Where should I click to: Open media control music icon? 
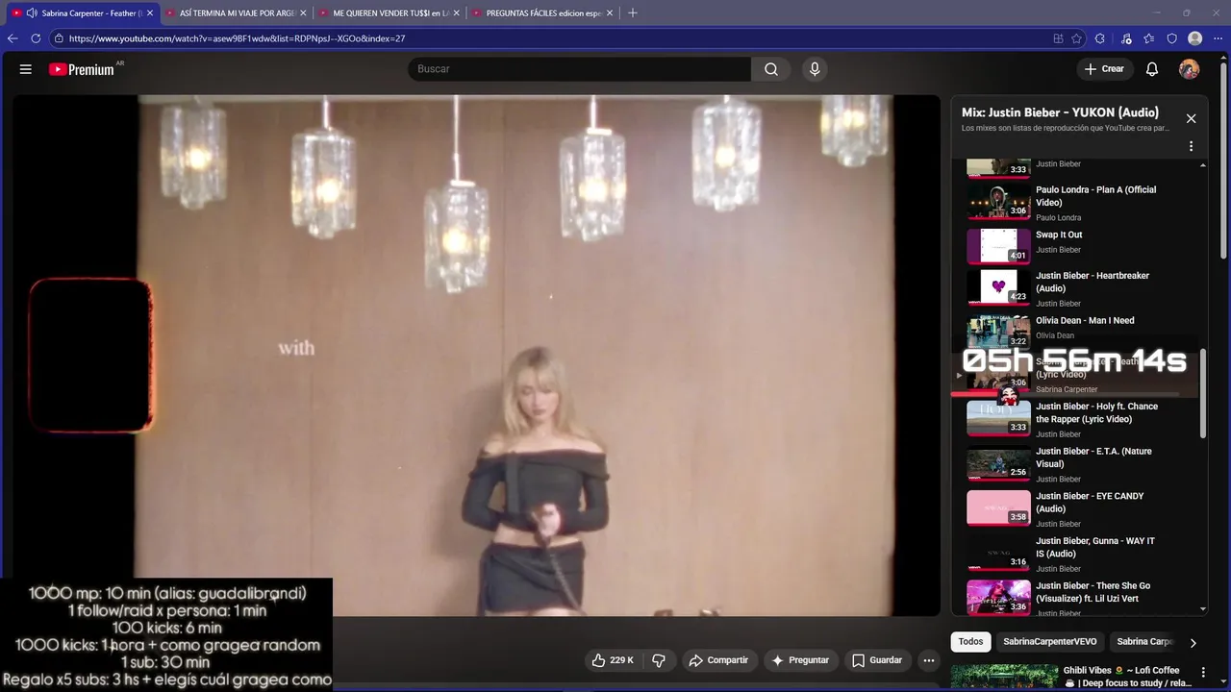click(1126, 38)
